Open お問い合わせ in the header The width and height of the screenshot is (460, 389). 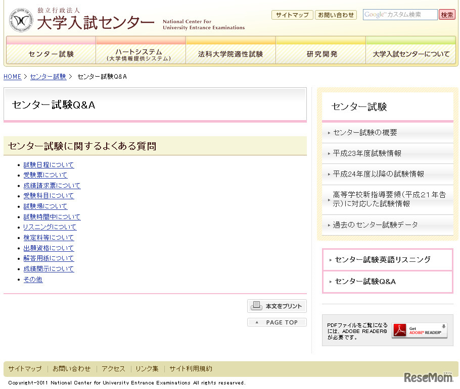[x=336, y=15]
